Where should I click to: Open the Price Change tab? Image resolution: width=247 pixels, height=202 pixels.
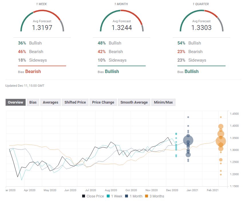coord(103,102)
